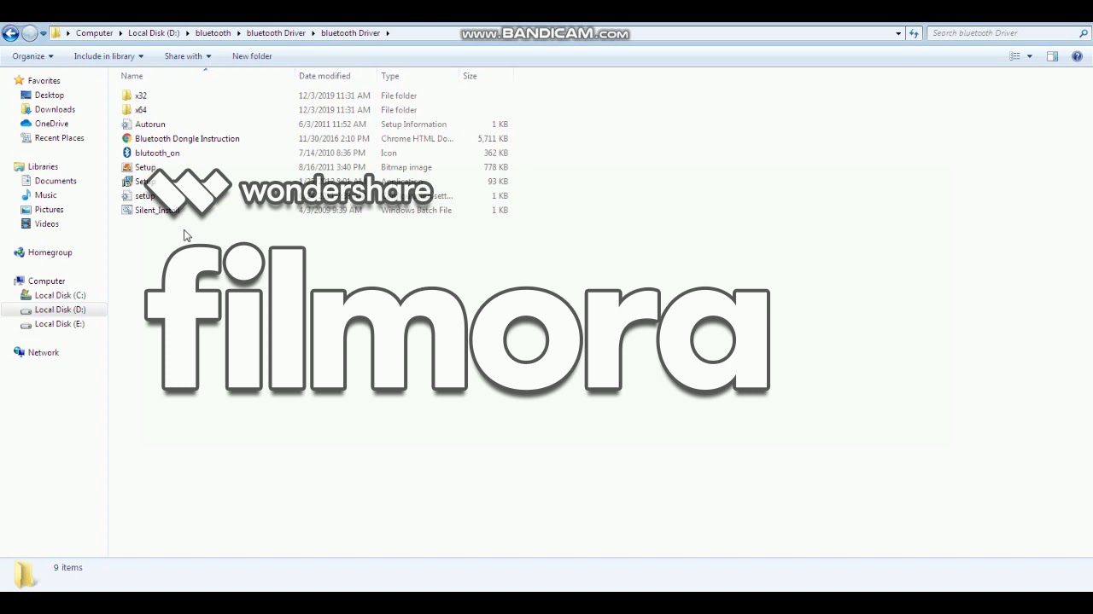This screenshot has height=614, width=1093.
Task: Open the Videos library icon
Action: tap(26, 224)
